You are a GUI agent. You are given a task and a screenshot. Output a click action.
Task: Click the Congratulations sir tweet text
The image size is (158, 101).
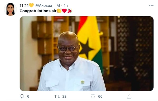[x=38, y=11]
